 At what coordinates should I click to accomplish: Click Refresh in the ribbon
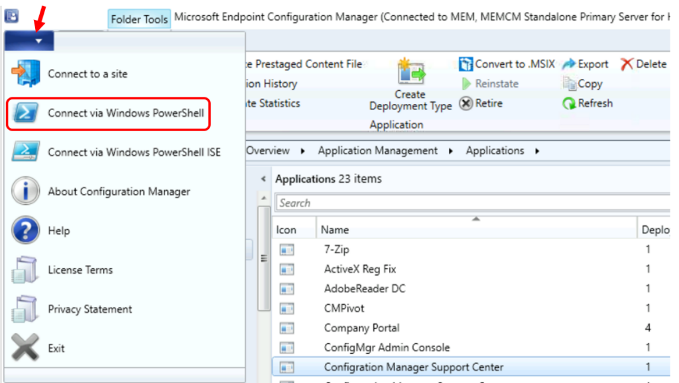pyautogui.click(x=587, y=103)
